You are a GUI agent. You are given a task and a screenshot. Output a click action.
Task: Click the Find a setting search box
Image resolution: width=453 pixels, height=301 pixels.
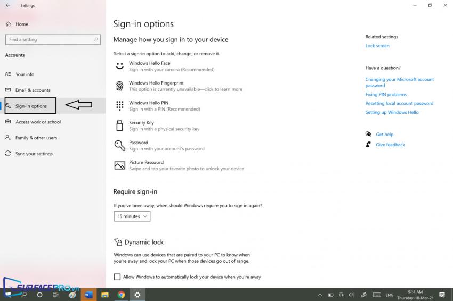[x=53, y=39]
